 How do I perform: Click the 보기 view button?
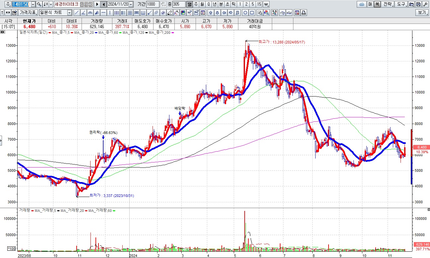pyautogui.click(x=422, y=13)
